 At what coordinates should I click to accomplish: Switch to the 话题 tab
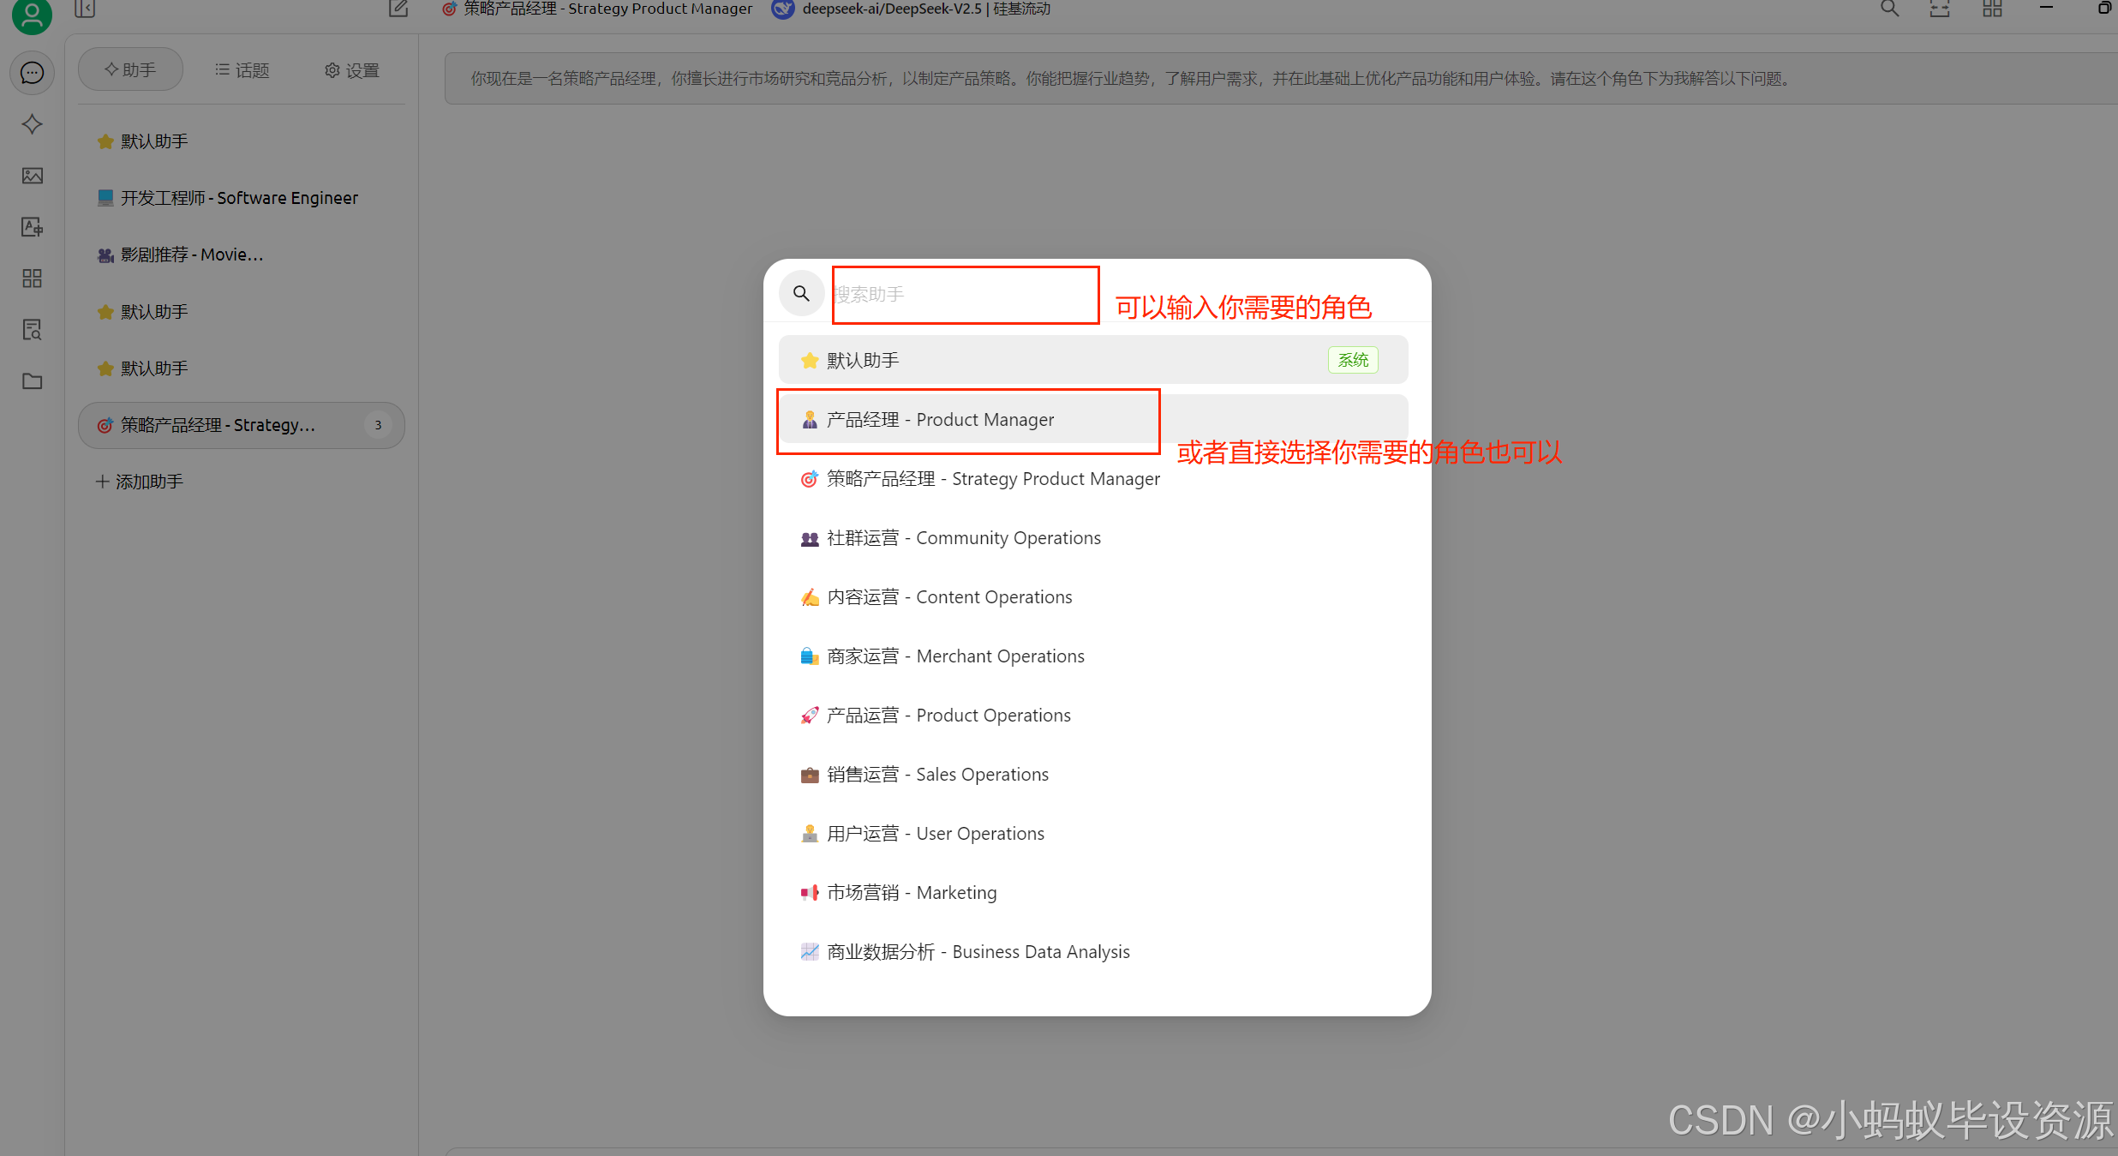coord(242,70)
